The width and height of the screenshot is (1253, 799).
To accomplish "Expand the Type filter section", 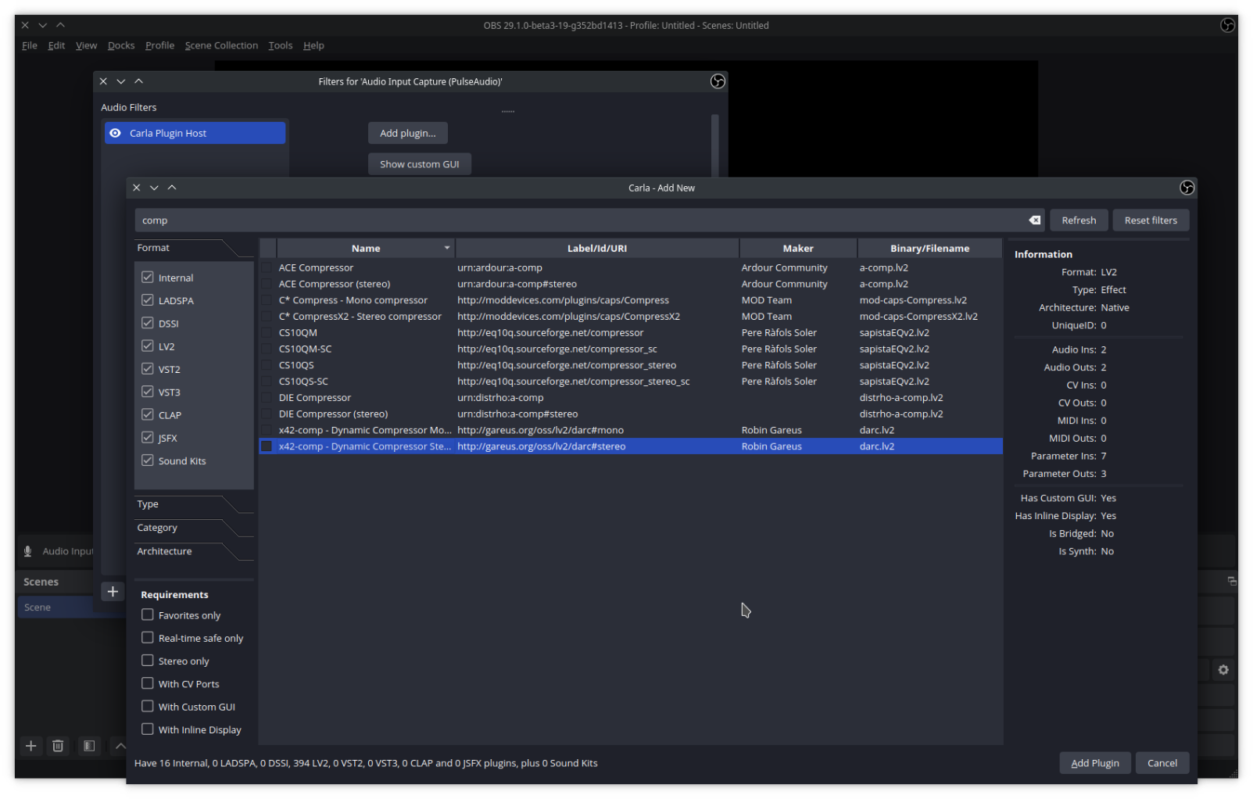I will coord(193,504).
